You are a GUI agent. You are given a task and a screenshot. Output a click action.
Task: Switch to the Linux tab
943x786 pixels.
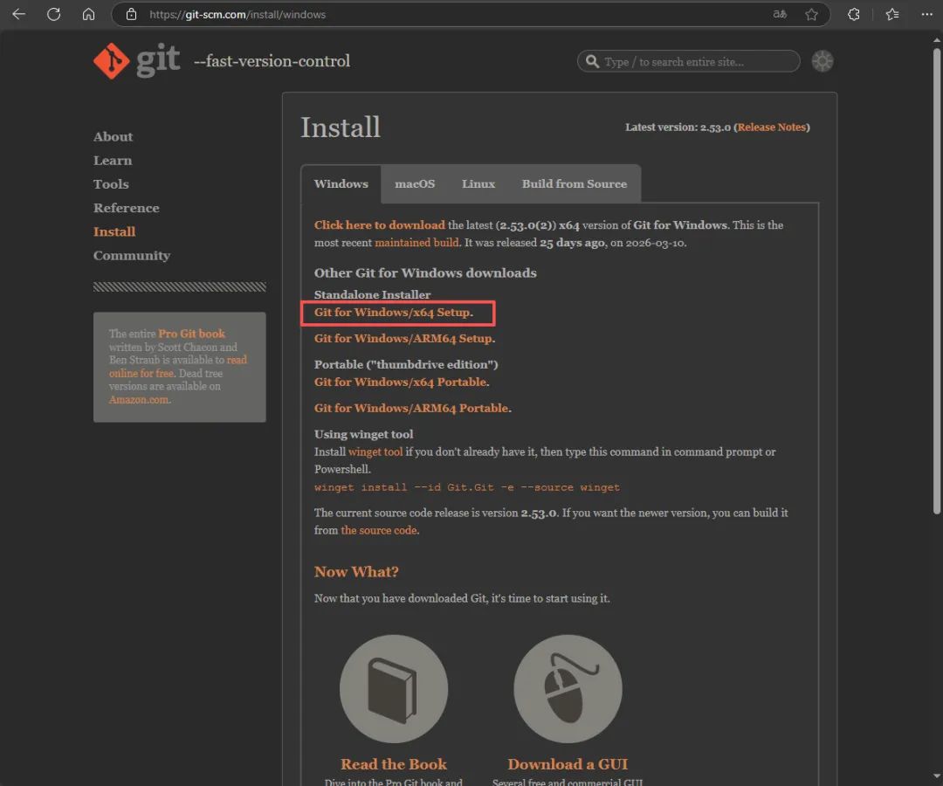point(478,184)
